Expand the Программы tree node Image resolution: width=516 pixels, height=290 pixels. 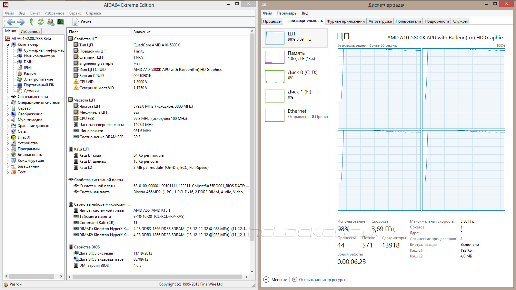8,149
